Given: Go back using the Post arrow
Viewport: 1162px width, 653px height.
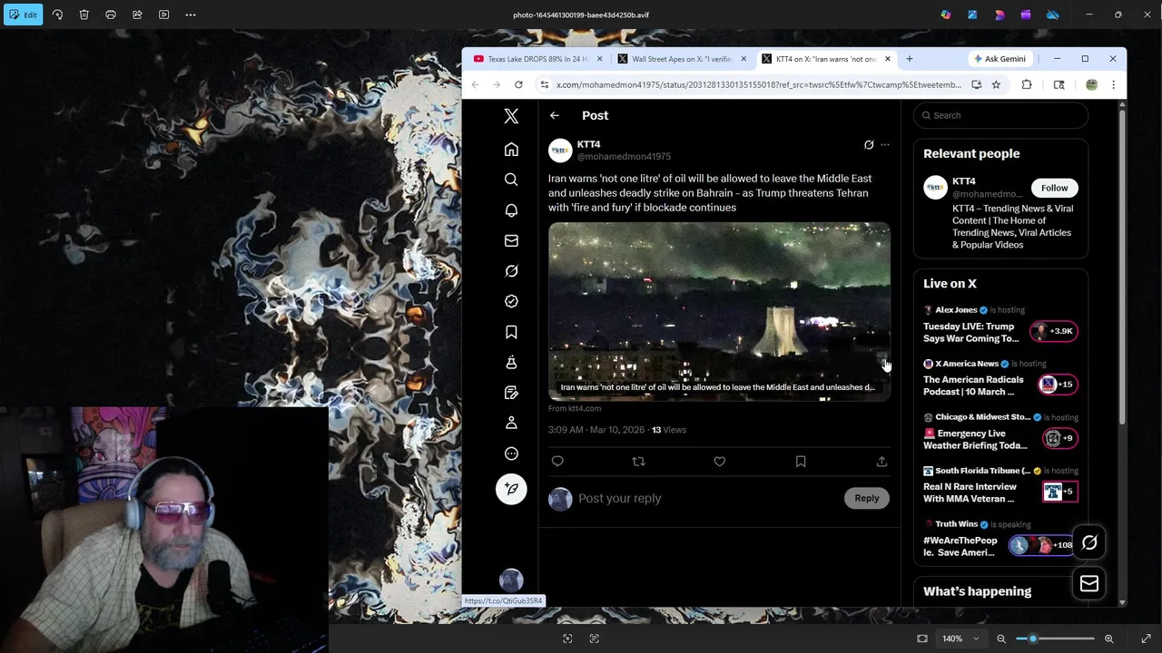Looking at the screenshot, I should pos(554,115).
